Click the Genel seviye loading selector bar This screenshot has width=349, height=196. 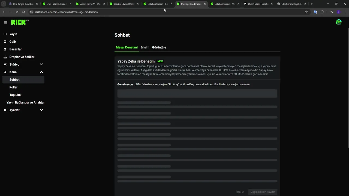click(197, 93)
